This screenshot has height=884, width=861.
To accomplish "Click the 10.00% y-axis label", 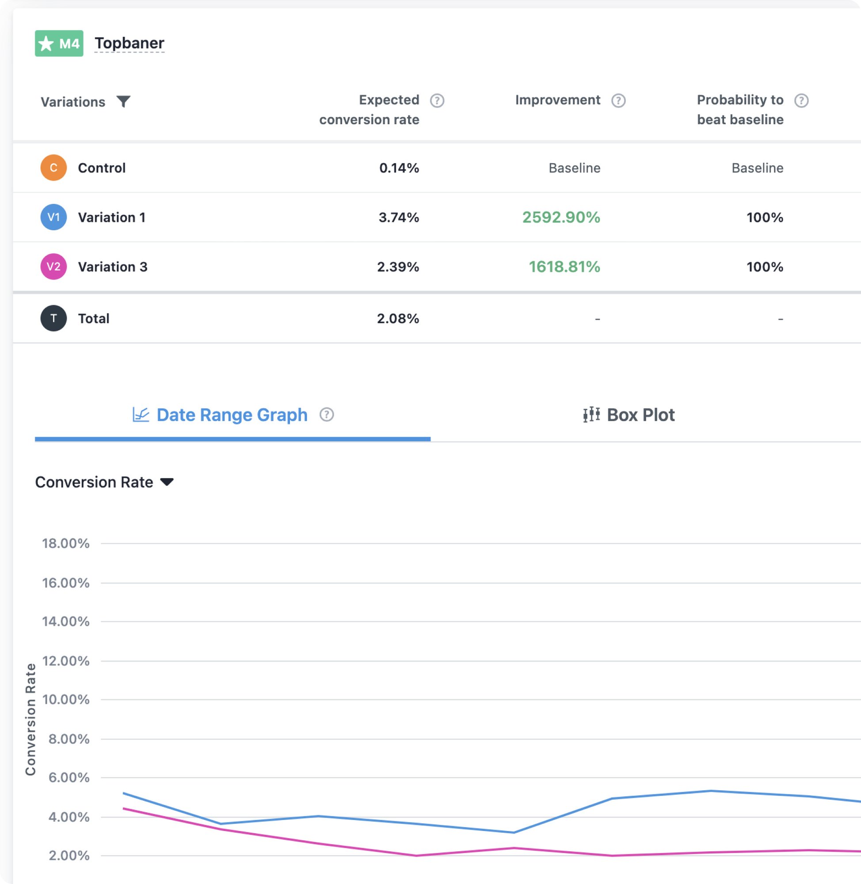I will 65,700.
